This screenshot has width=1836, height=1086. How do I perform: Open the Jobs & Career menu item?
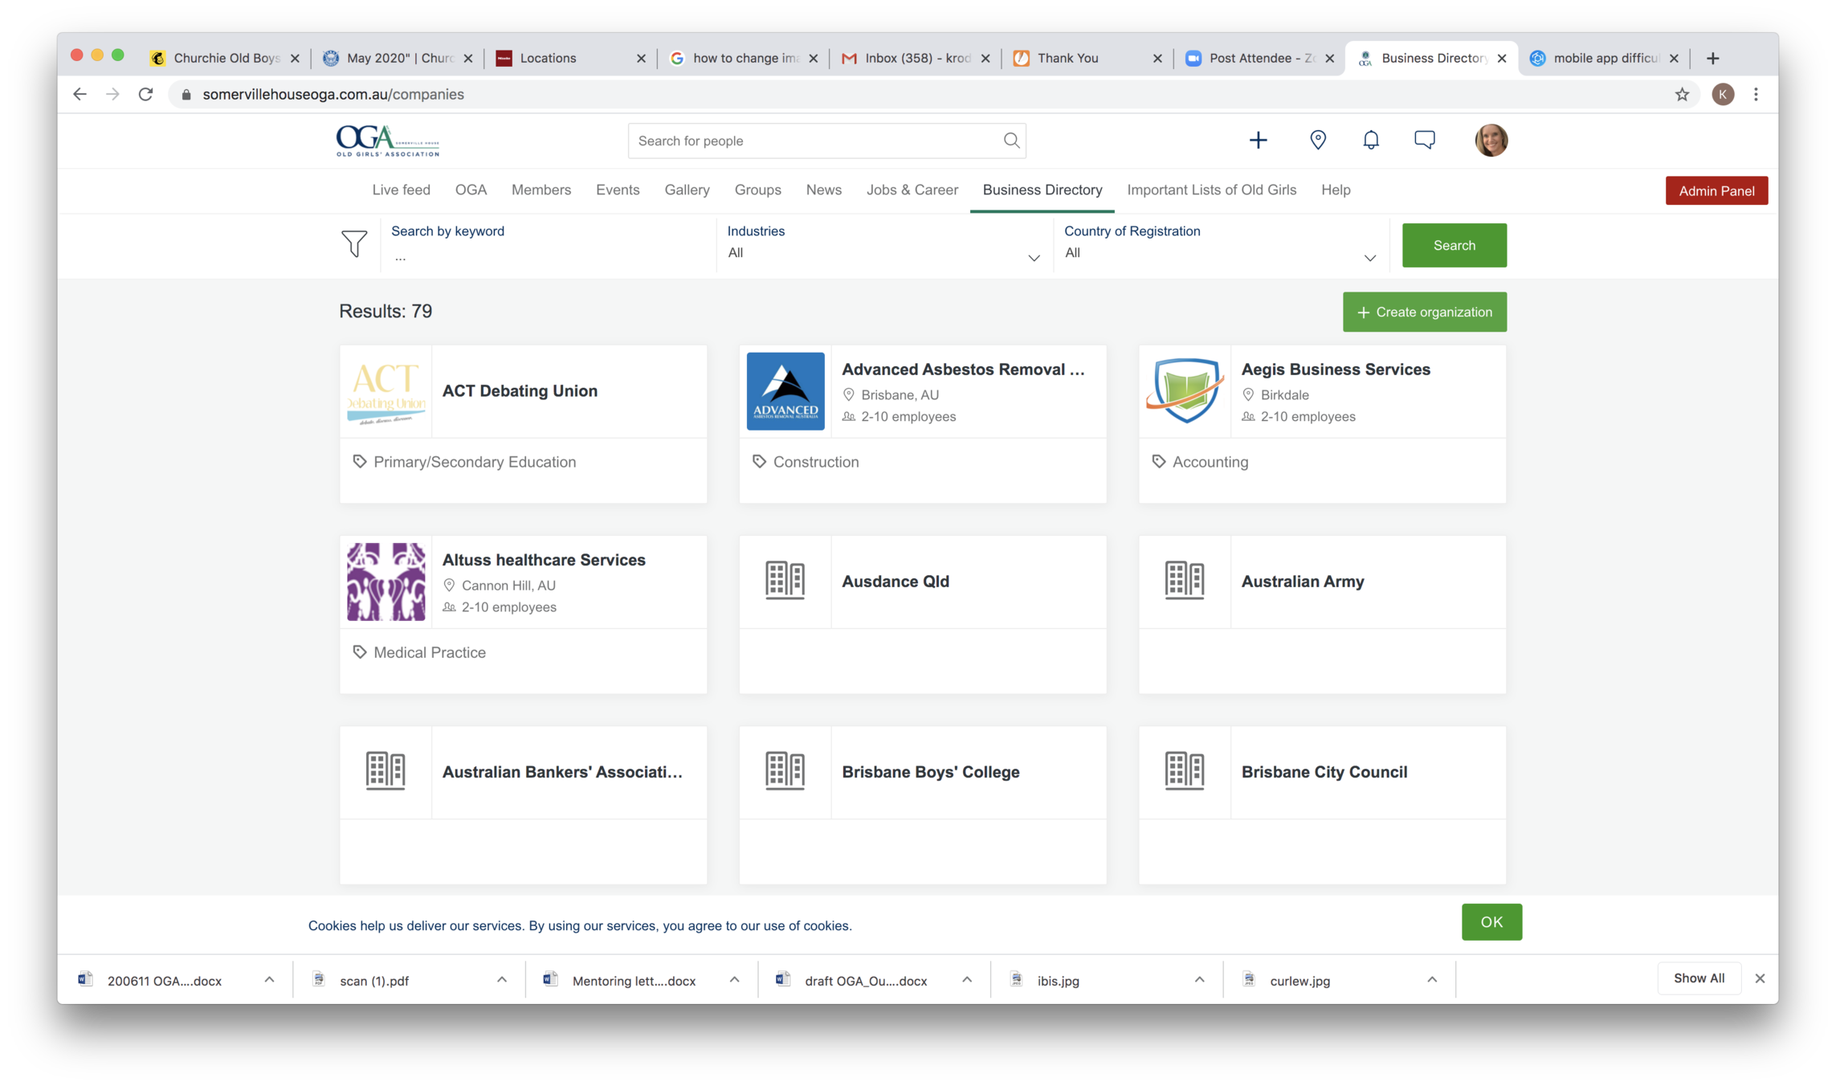[x=912, y=190]
